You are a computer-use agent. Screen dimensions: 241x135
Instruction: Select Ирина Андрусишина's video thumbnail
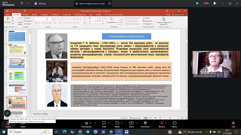coord(216,64)
